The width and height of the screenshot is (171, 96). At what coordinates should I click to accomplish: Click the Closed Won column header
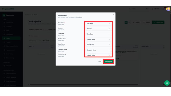145,46
